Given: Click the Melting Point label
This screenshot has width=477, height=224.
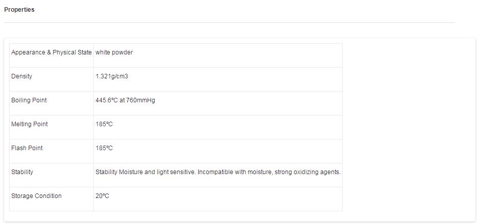Looking at the screenshot, I should [x=29, y=124].
